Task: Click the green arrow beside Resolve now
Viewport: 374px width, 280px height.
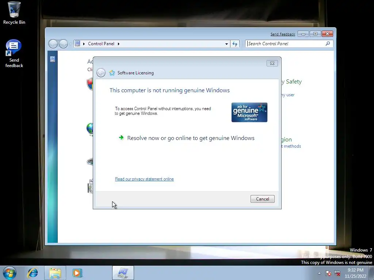Action: click(x=121, y=137)
